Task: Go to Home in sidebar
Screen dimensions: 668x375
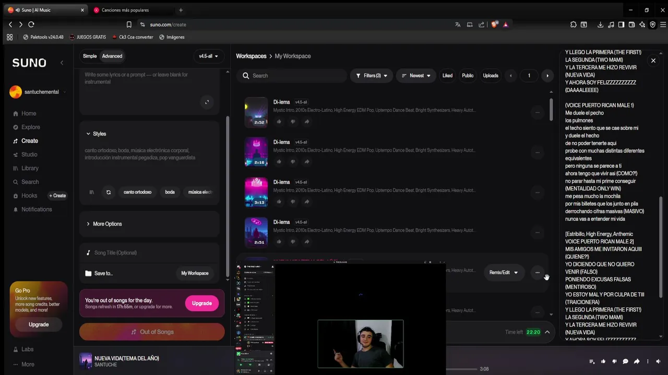Action: coord(29,114)
